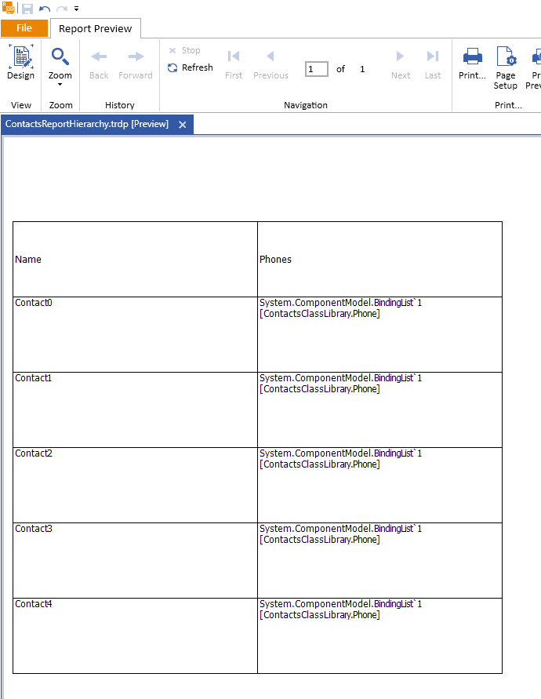
Task: Expand the Zoom dropdown arrow
Action: pos(60,84)
